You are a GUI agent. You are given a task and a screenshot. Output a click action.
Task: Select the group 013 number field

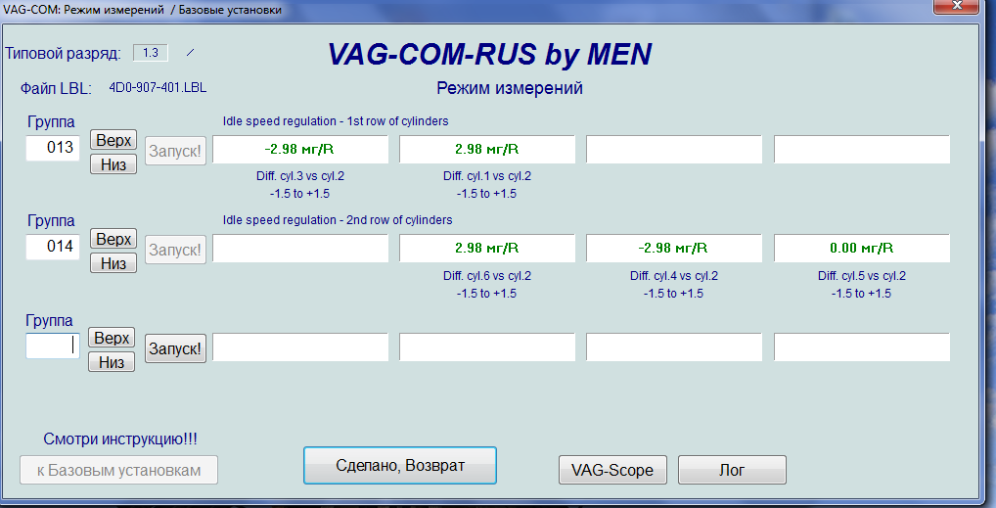[x=53, y=149]
